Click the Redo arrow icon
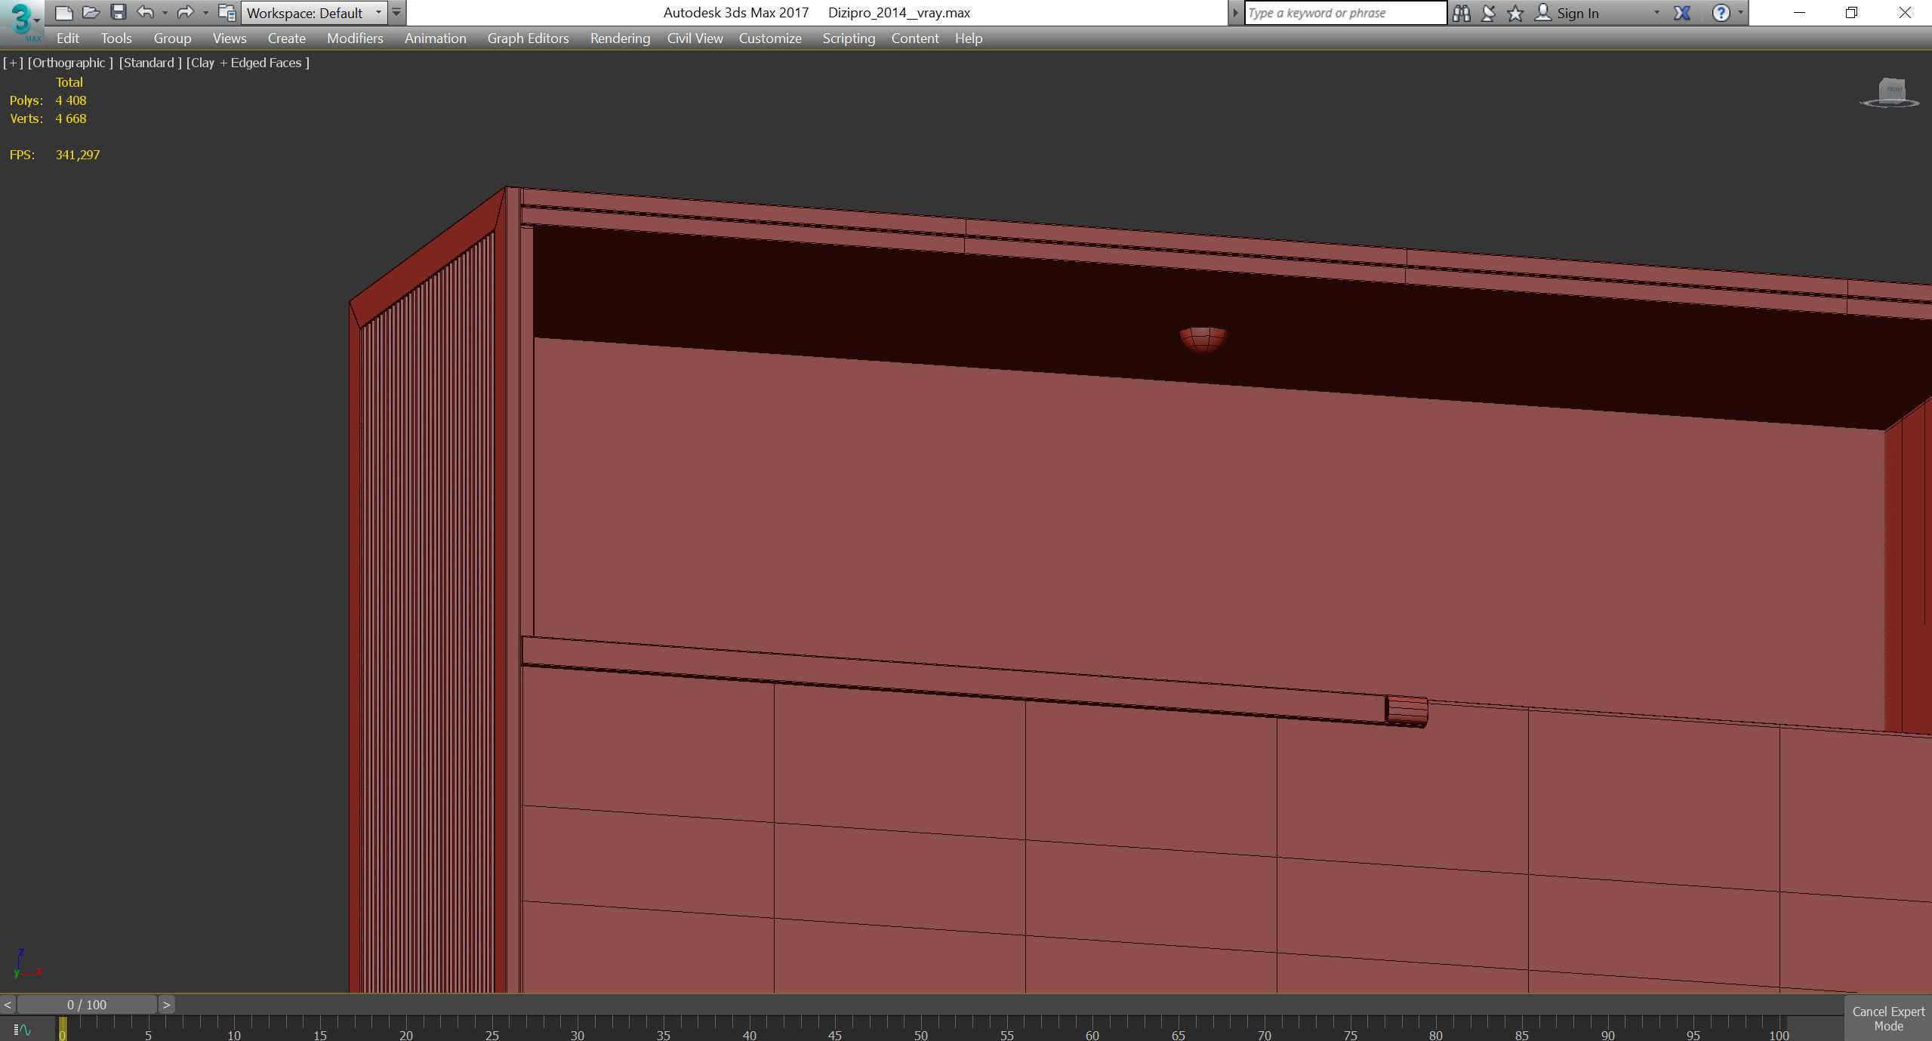Viewport: 1932px width, 1041px height. [184, 13]
